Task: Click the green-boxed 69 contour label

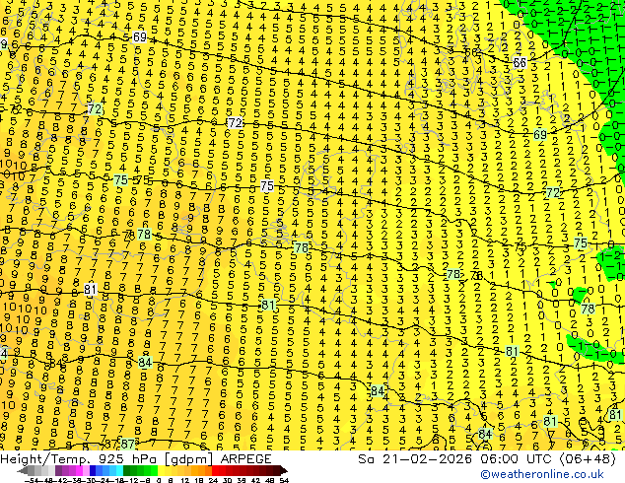Action: click(540, 134)
